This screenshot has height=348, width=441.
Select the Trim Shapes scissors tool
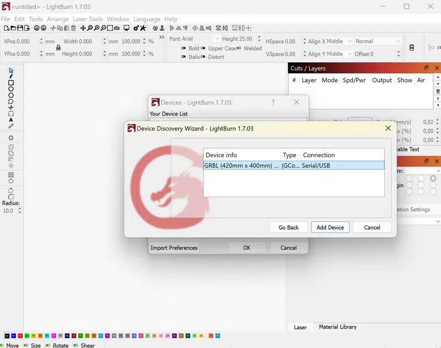(x=11, y=107)
